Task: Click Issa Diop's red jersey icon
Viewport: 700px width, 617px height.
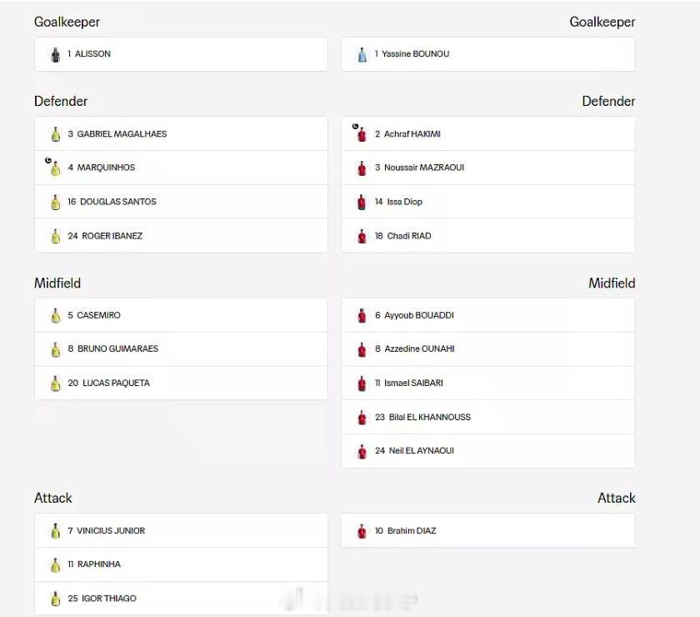Action: click(x=362, y=202)
